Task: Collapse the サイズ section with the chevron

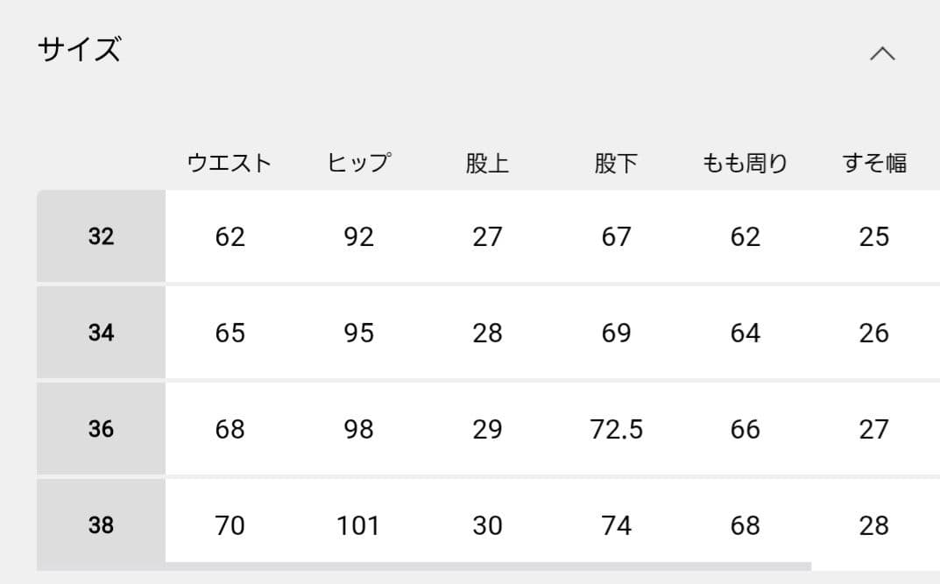Action: [x=883, y=54]
